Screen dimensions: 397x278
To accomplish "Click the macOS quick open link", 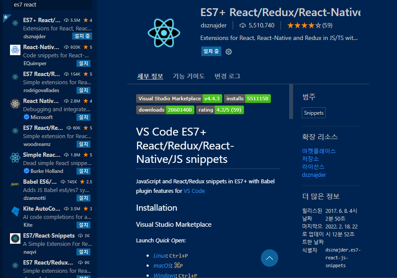I will point(162,265).
